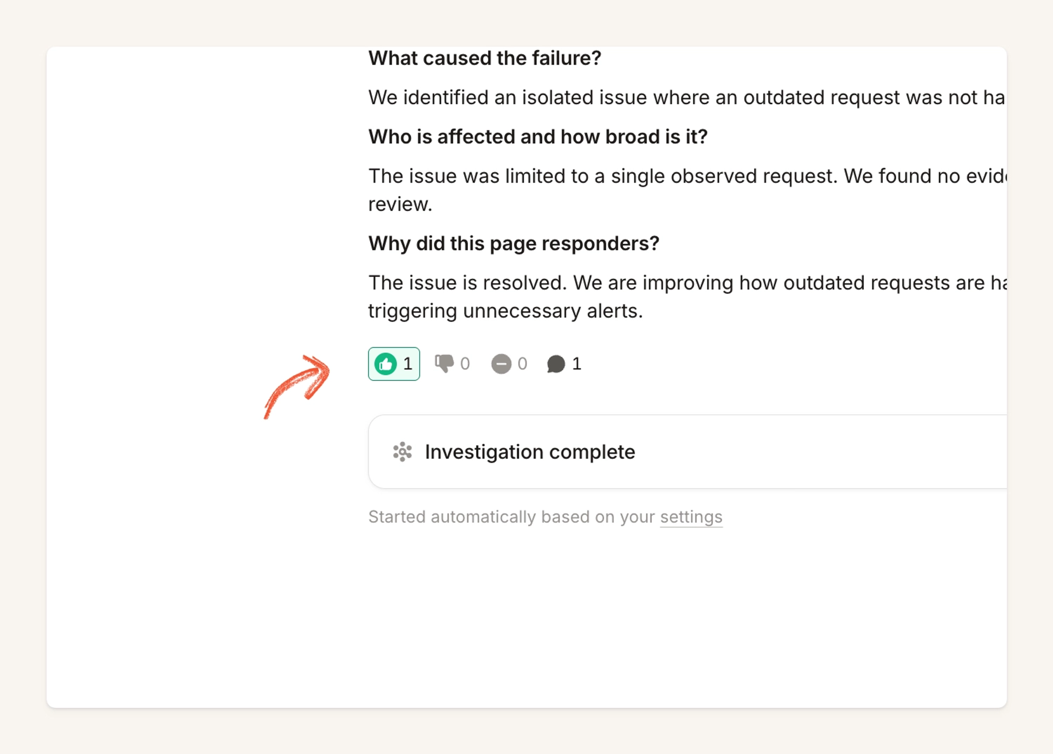1053x754 pixels.
Task: Expand the Investigation complete card
Action: (687, 452)
